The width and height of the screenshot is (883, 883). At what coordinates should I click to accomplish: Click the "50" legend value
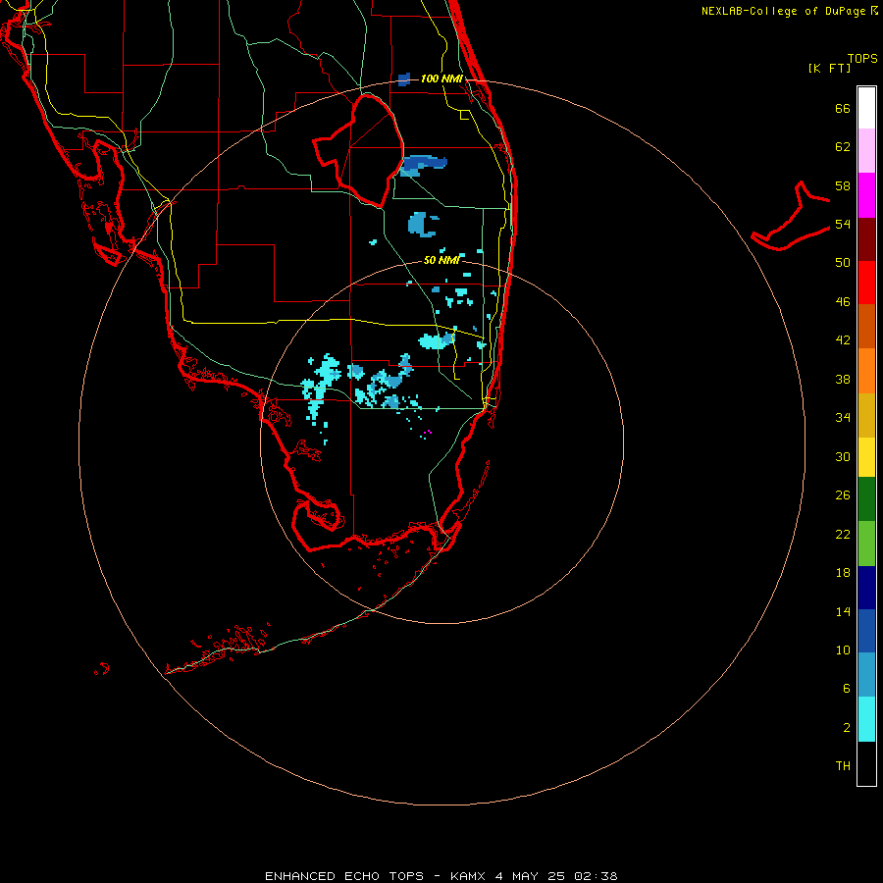tap(843, 263)
